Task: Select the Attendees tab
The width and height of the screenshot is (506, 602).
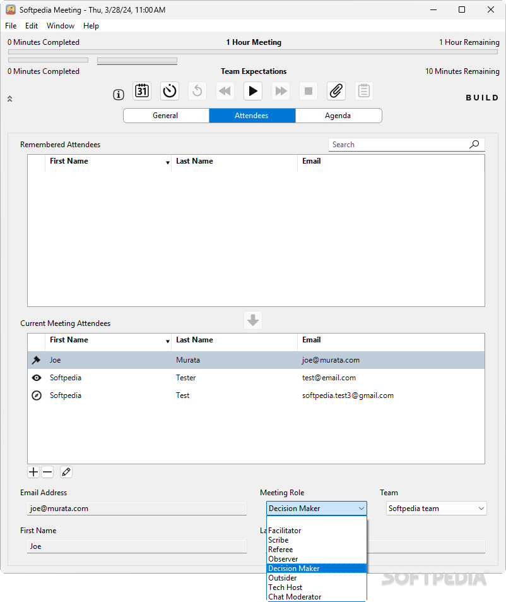Action: click(x=252, y=116)
